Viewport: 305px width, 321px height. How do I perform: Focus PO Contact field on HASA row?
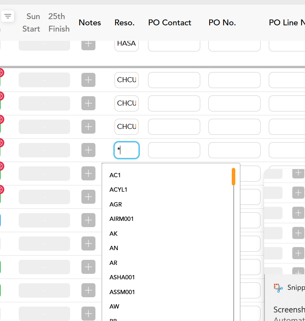tap(174, 44)
